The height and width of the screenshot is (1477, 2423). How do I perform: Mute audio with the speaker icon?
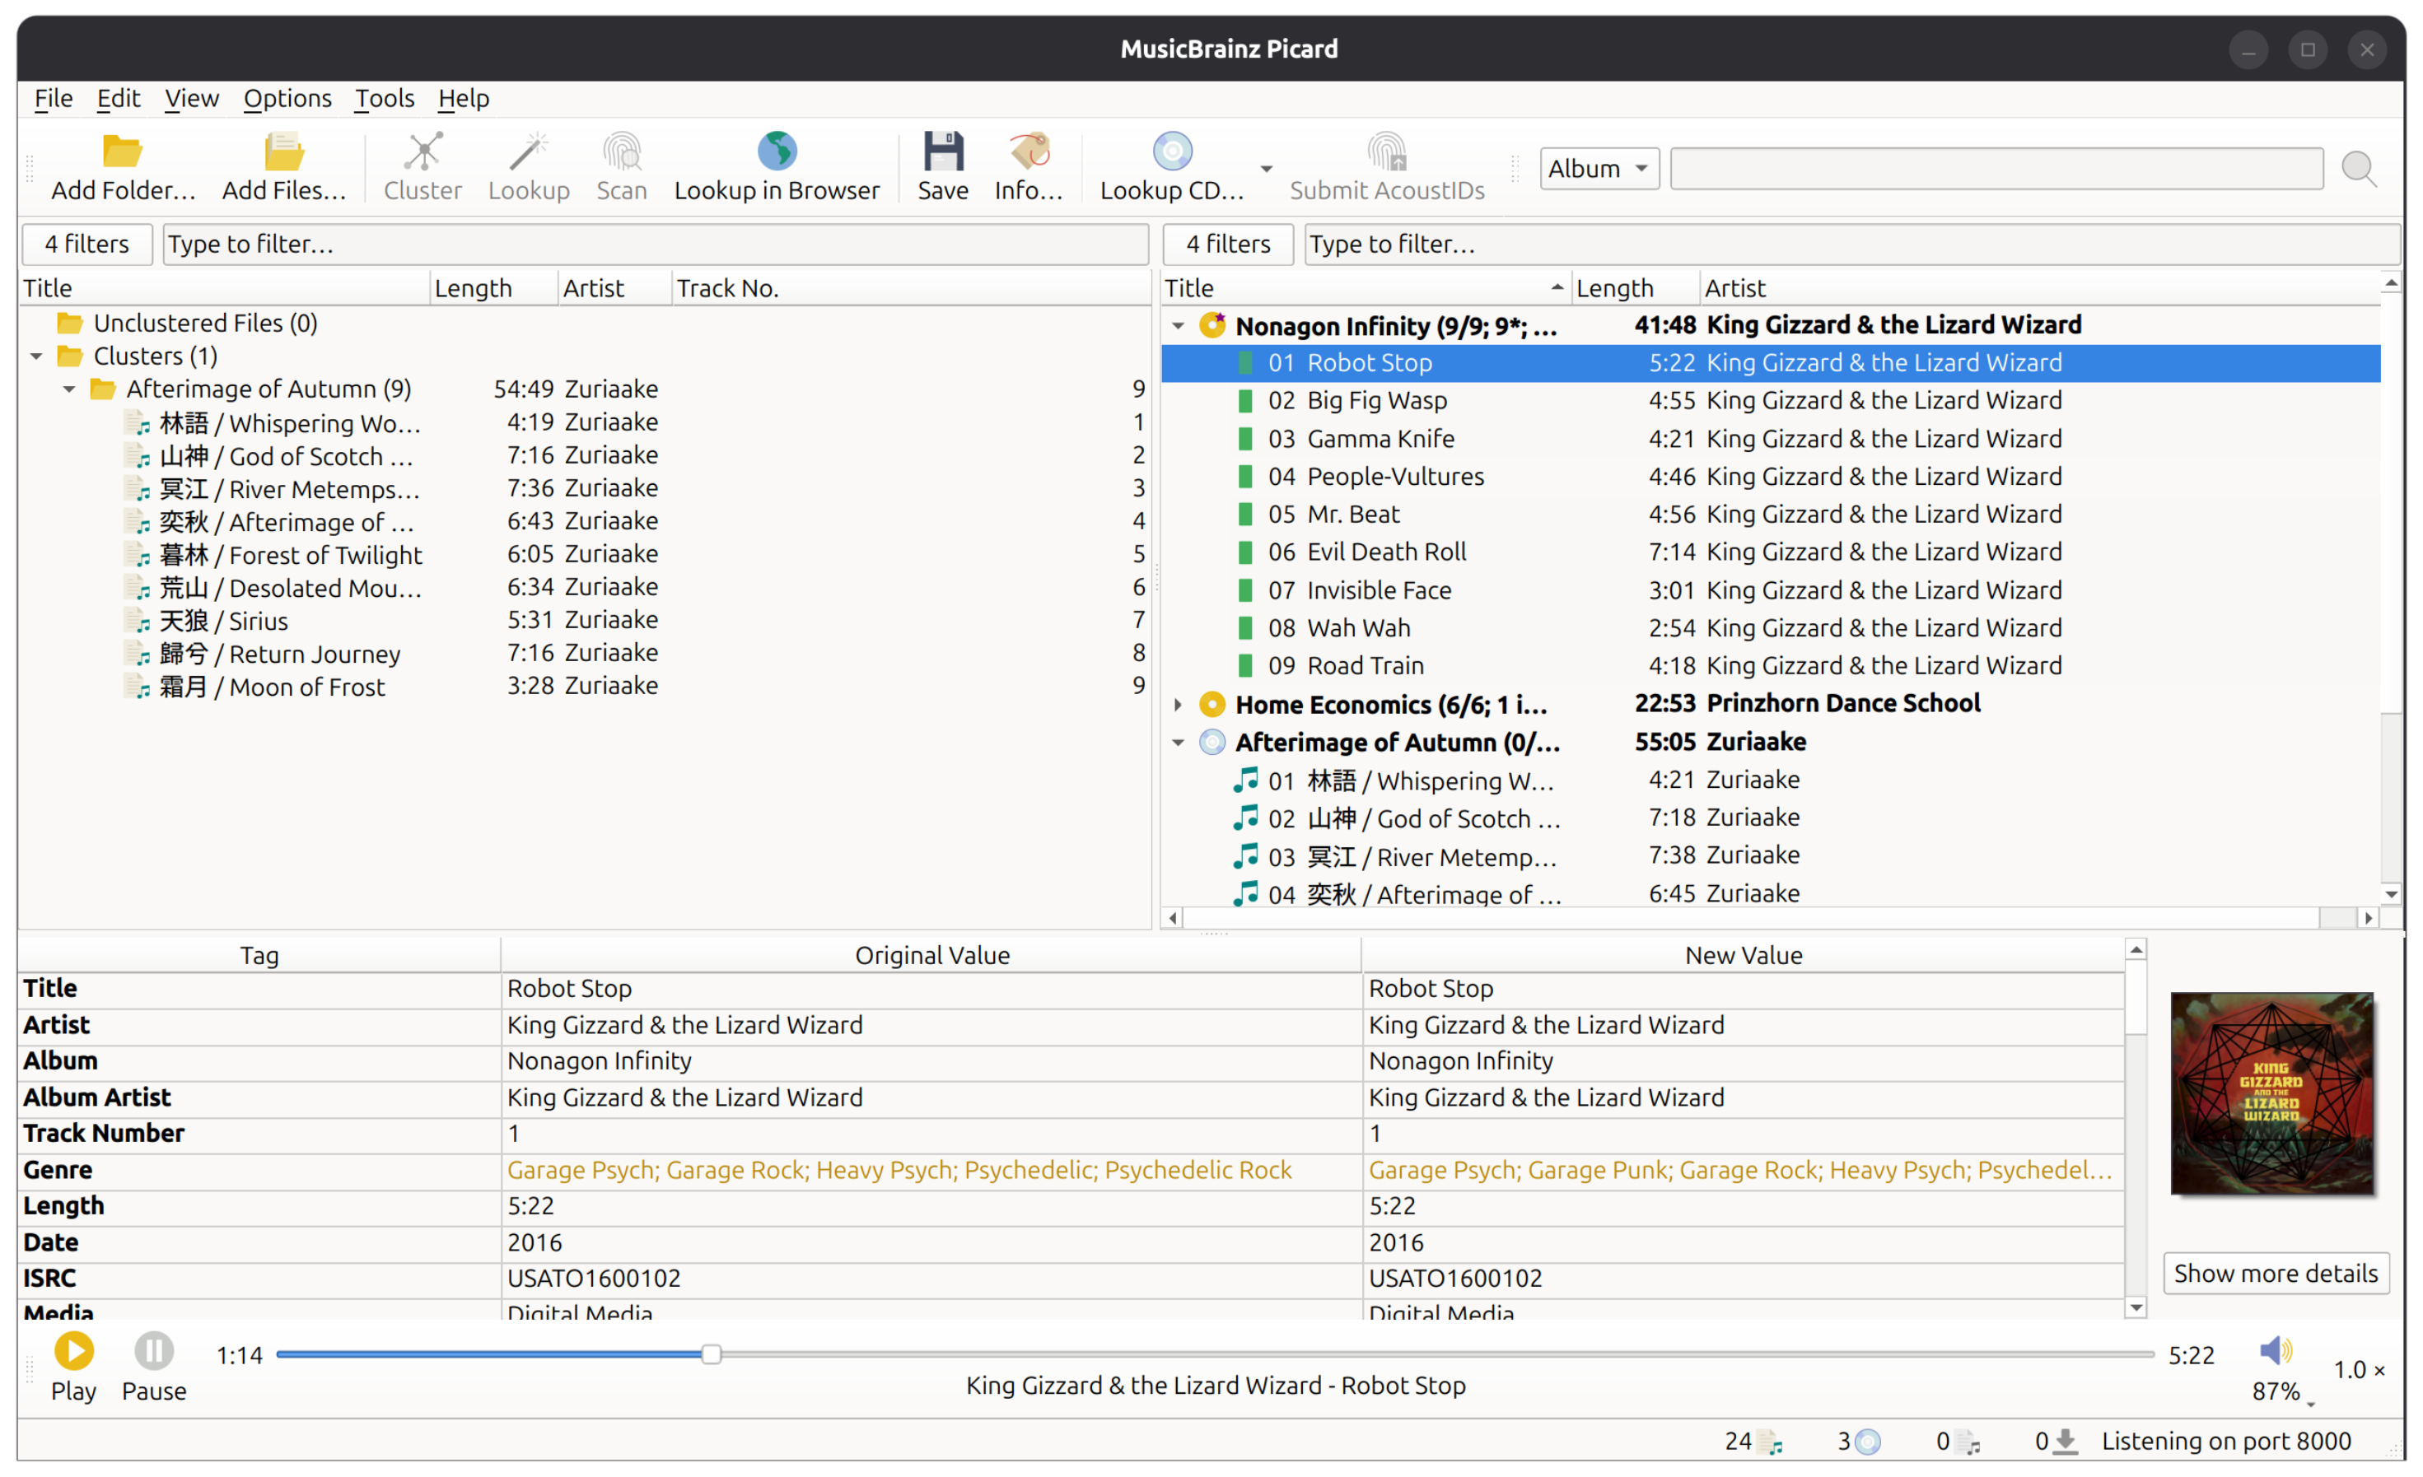click(2275, 1350)
